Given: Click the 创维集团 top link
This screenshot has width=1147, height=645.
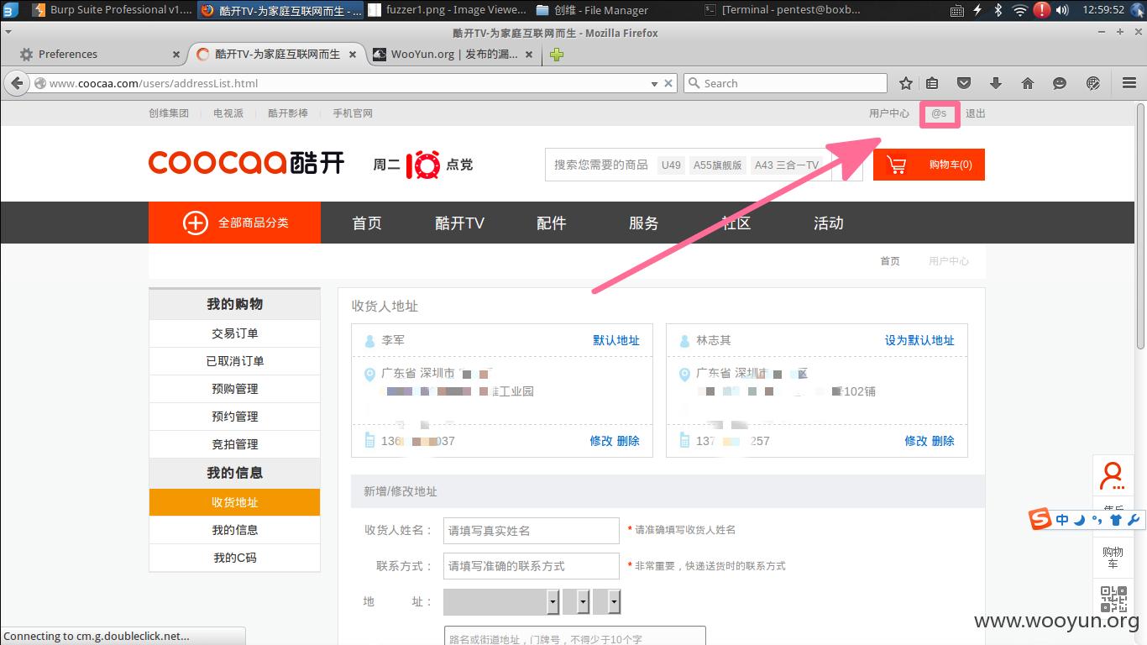Looking at the screenshot, I should pos(169,113).
